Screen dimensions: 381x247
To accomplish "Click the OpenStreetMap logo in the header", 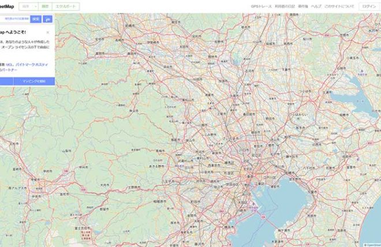I will coord(6,6).
